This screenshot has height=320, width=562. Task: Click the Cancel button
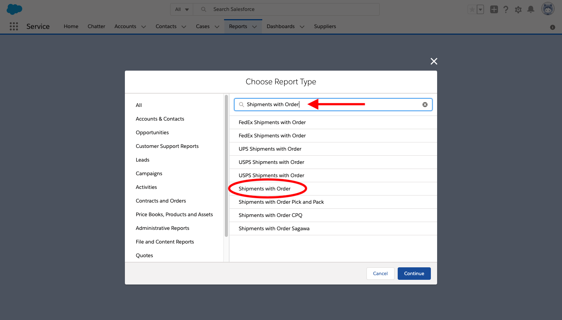381,274
